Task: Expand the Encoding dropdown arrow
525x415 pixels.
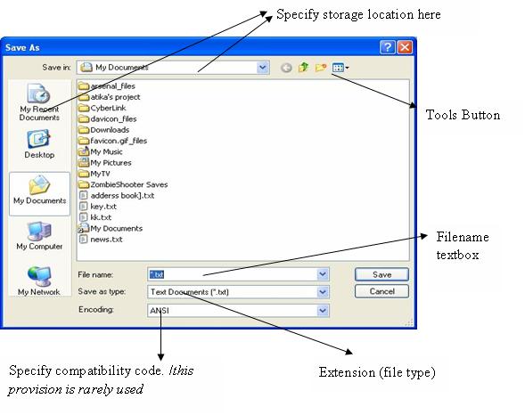Action: coord(323,310)
